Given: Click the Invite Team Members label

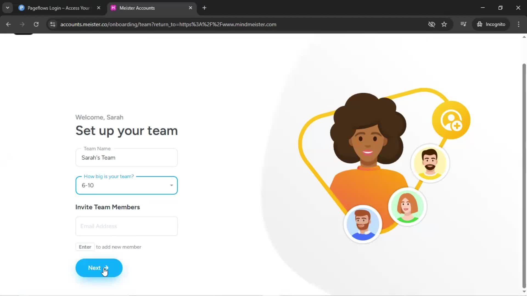Looking at the screenshot, I should click(x=108, y=207).
